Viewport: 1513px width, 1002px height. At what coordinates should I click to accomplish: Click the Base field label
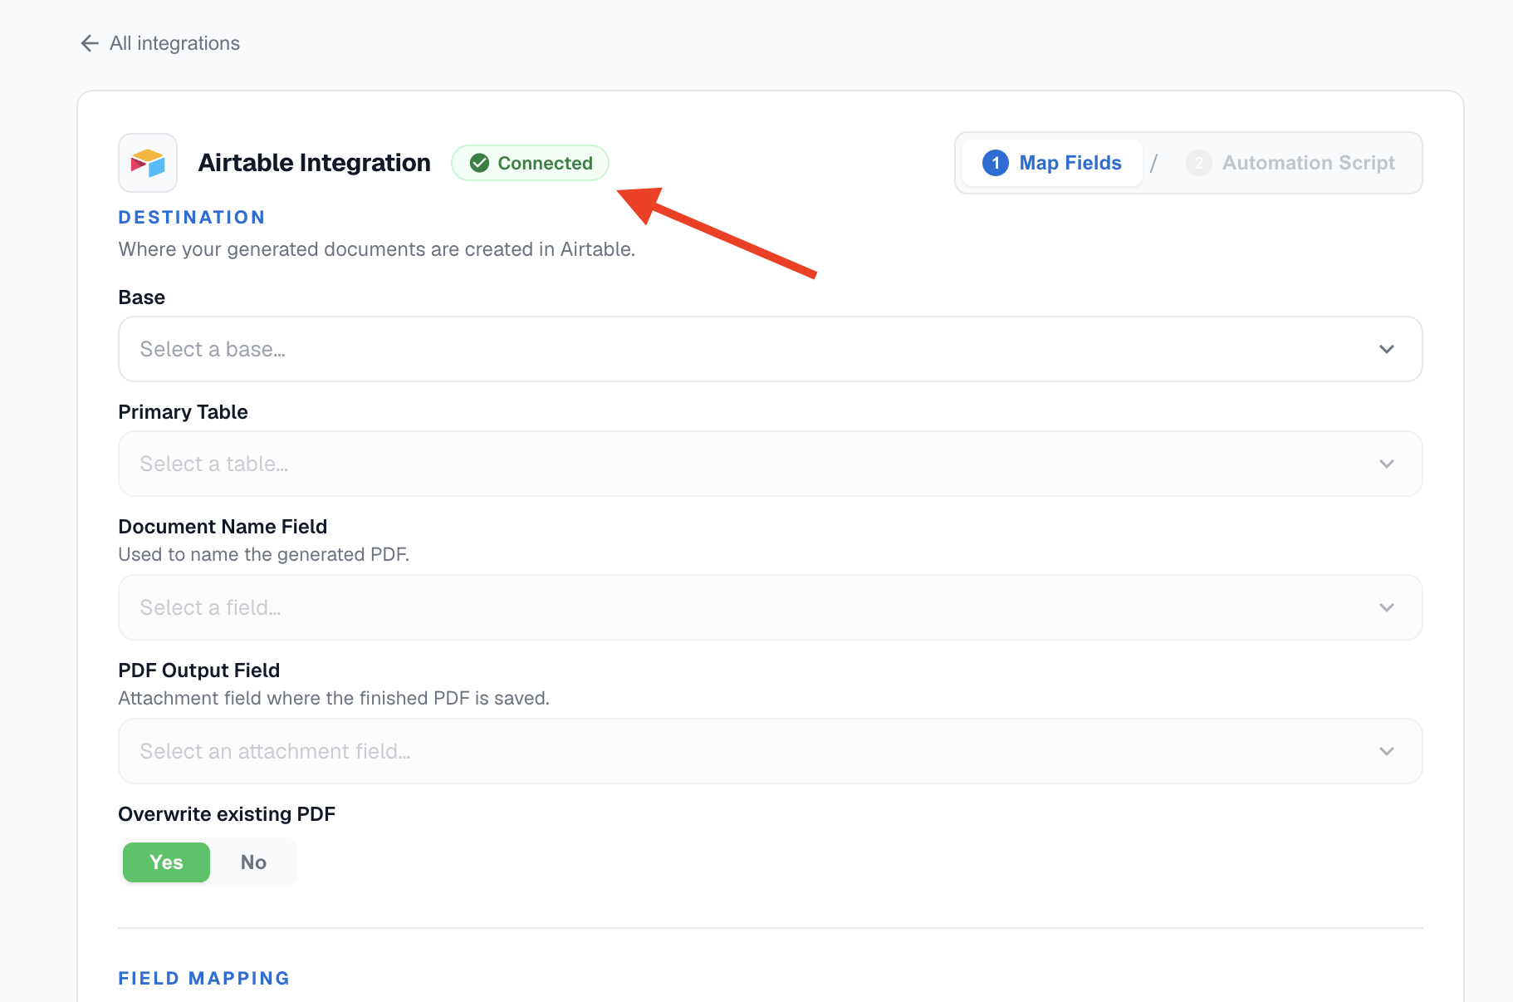point(142,297)
